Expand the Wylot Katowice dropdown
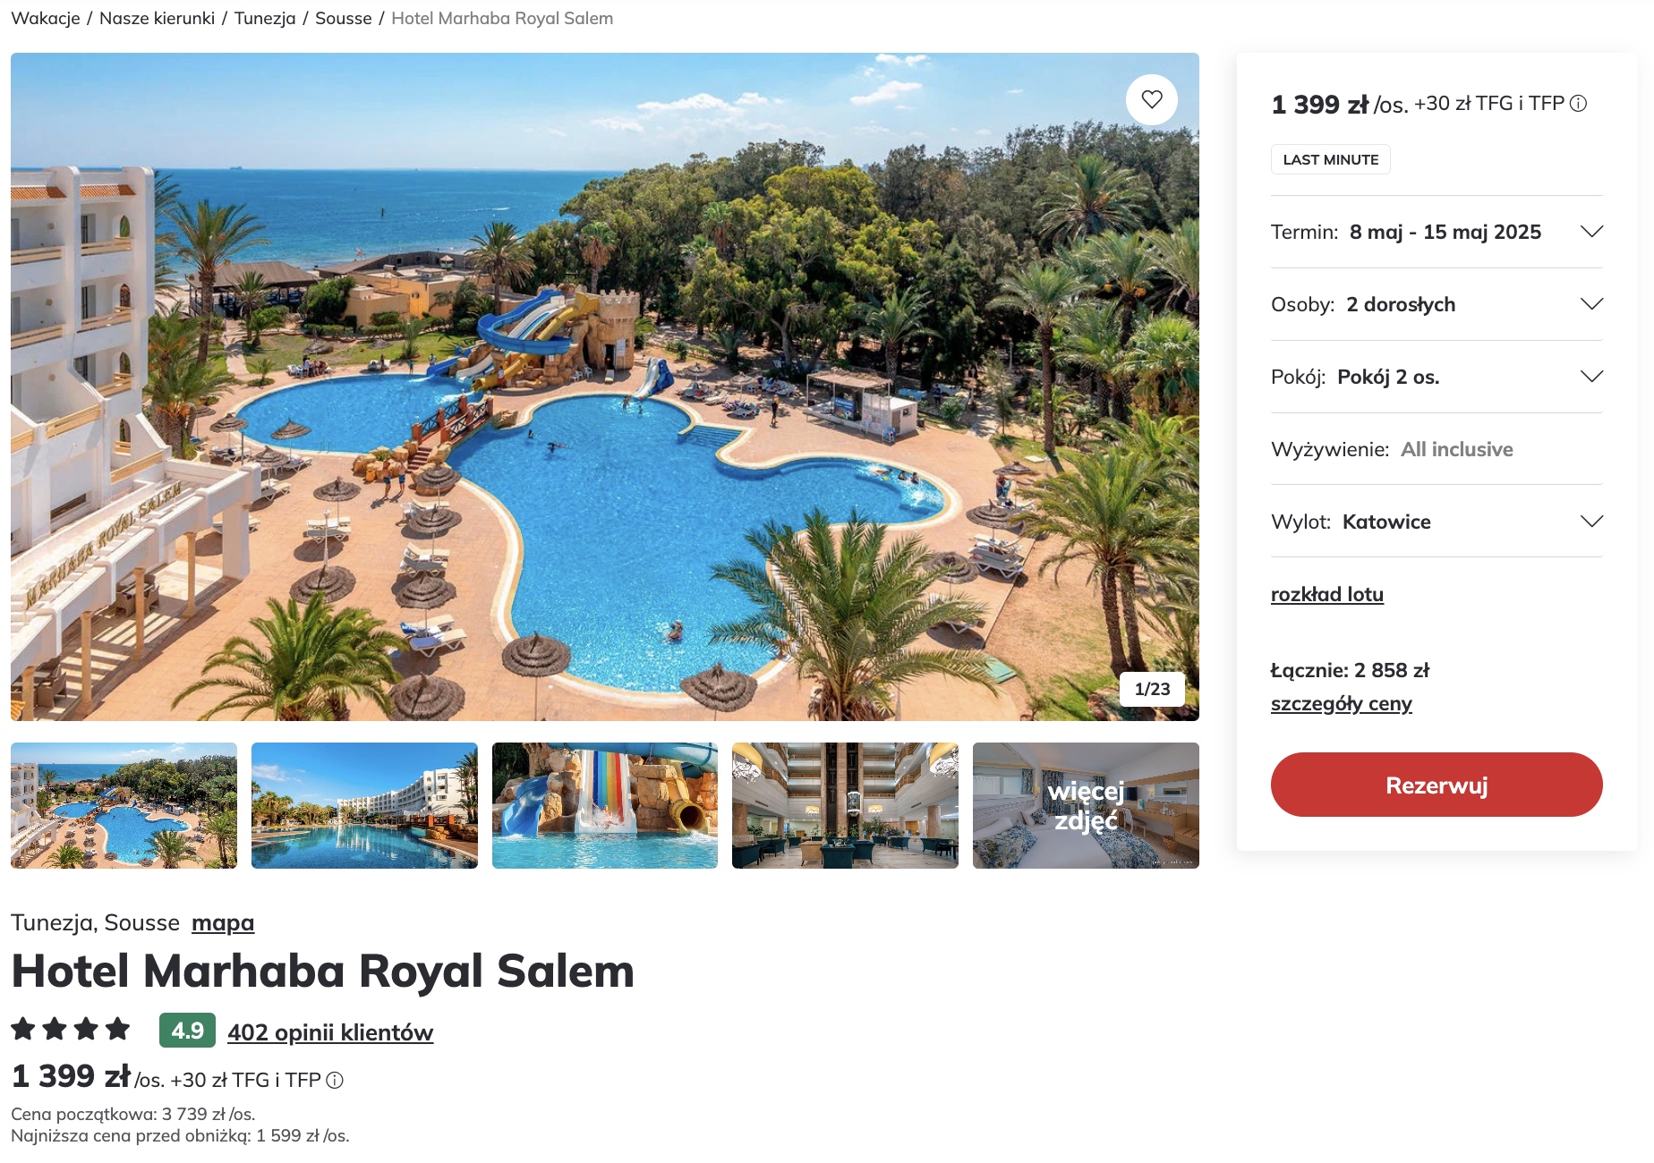 (x=1437, y=522)
